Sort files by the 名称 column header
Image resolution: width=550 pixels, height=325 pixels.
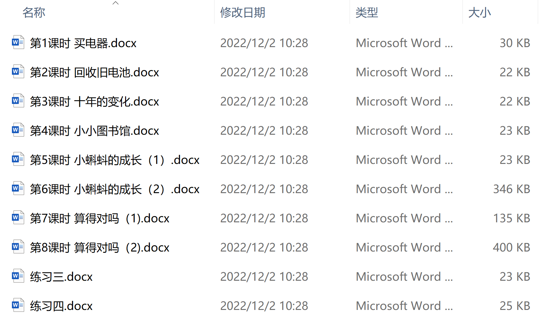click(34, 13)
